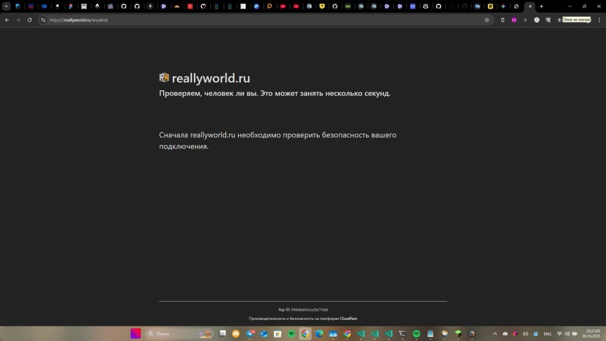Image resolution: width=606 pixels, height=341 pixels.
Task: Open the Windows Start menu
Action: click(x=136, y=334)
